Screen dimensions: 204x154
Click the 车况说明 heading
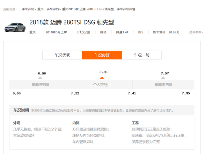click(x=21, y=110)
